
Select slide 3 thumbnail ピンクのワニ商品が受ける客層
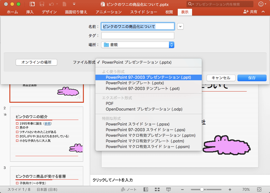(x=47, y=176)
